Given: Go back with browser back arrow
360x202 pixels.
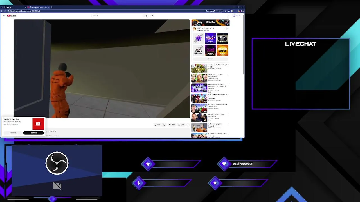Looking at the screenshot, I should click(2, 11).
